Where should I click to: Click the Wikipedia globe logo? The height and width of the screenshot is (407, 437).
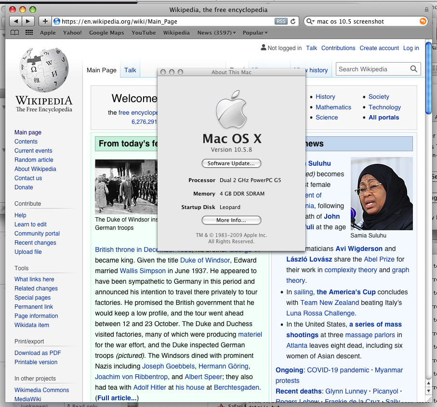point(44,70)
